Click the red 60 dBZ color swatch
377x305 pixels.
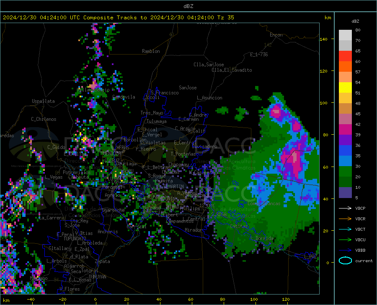tap(345, 56)
